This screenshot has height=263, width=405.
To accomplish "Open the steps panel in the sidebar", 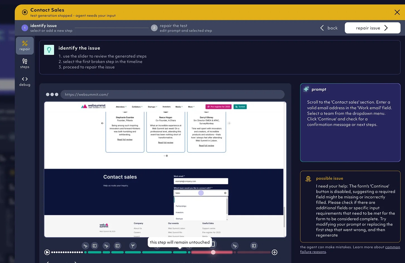I will tap(25, 64).
